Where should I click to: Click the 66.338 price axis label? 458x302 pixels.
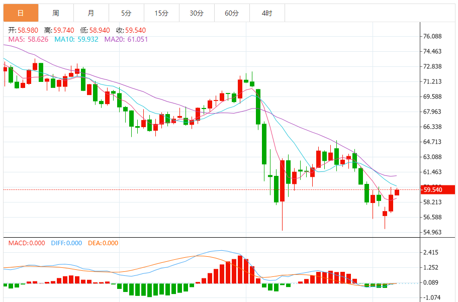pyautogui.click(x=432, y=127)
